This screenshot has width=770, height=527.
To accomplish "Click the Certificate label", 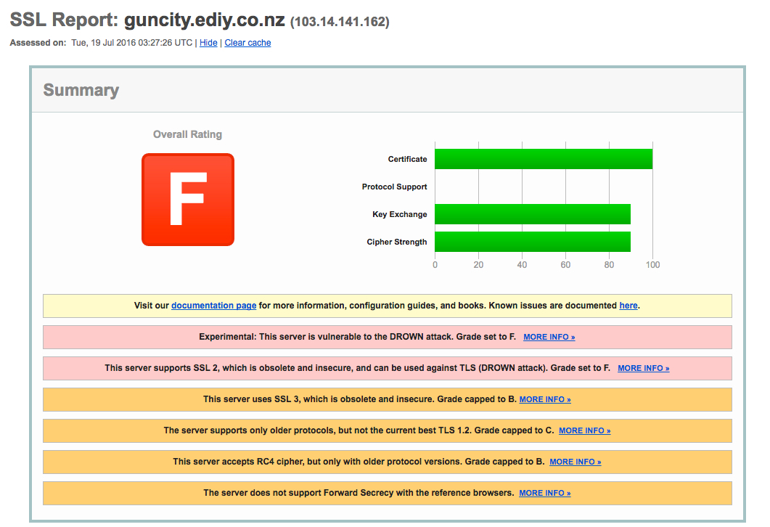I will 407,159.
